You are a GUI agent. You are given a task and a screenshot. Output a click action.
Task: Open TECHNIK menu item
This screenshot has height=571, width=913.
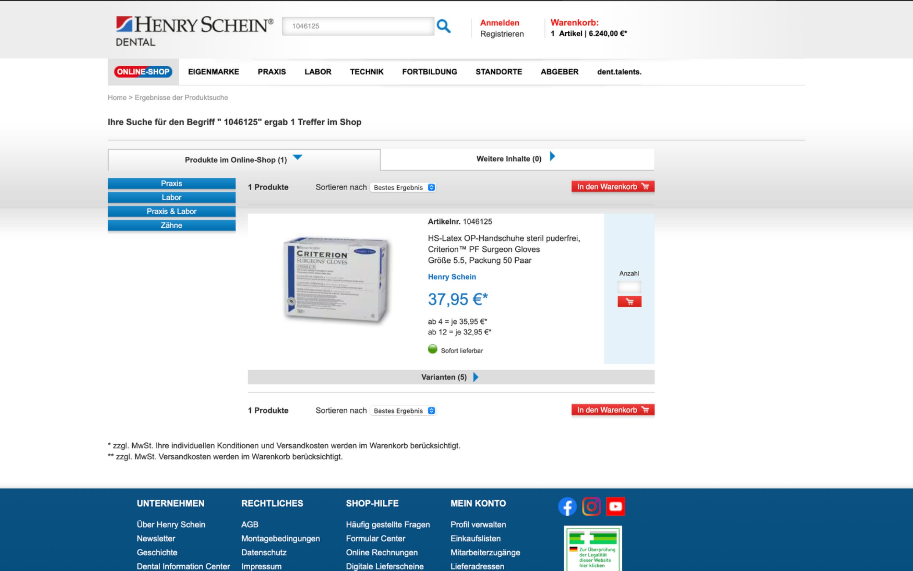(367, 72)
